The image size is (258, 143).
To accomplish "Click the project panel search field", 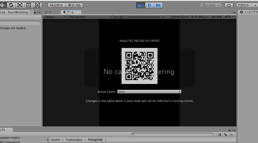I will pyautogui.click(x=172, y=135).
